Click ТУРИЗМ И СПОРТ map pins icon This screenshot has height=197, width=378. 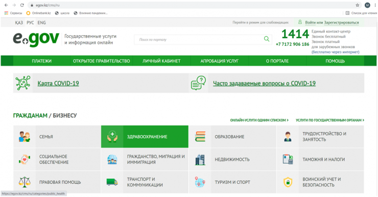[x=200, y=182]
